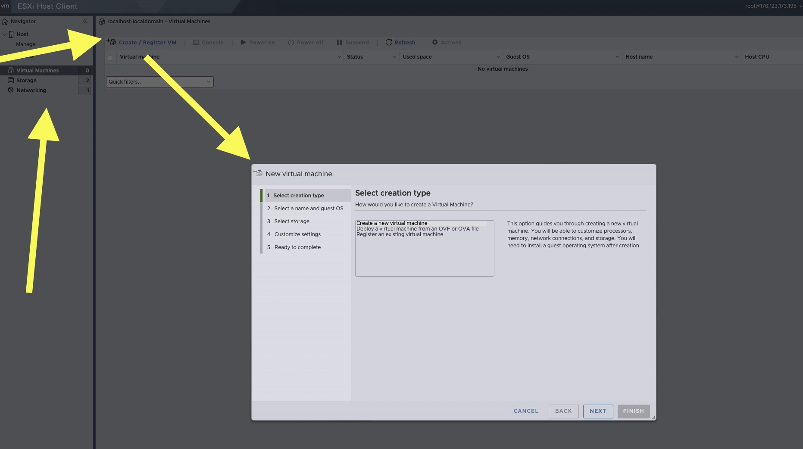
Task: Select Storage in Navigator
Action: point(26,81)
